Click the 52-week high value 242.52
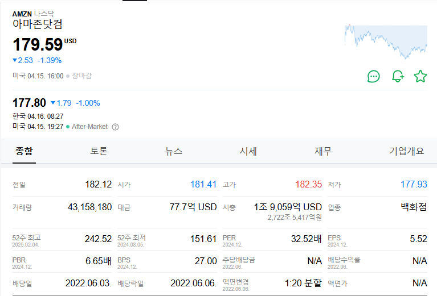Viewport: 437px width, 296px height. pyautogui.click(x=98, y=239)
